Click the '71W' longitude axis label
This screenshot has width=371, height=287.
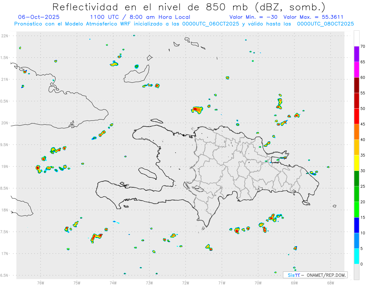pyautogui.click(x=222, y=283)
